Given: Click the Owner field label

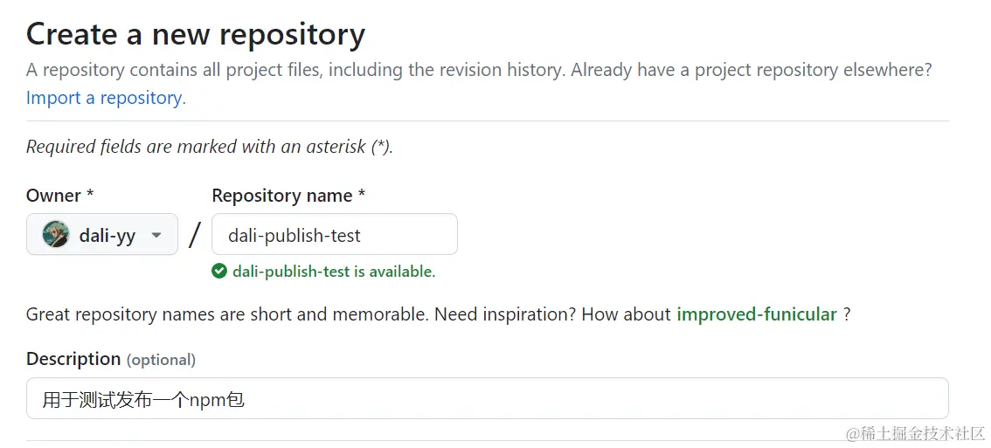Looking at the screenshot, I should [59, 196].
